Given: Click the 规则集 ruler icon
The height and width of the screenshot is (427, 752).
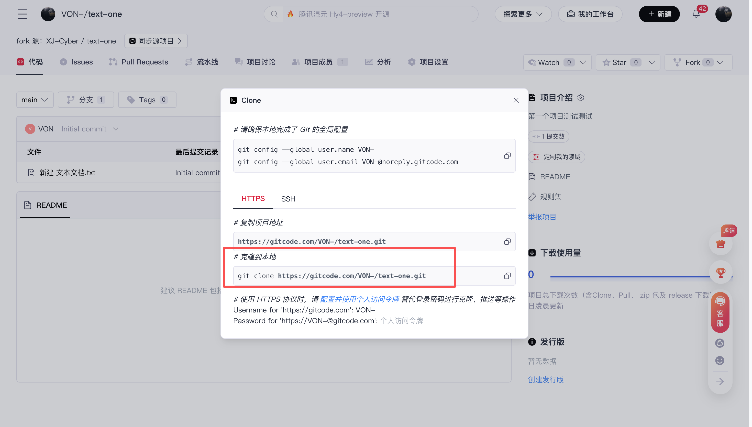Looking at the screenshot, I should click(532, 197).
